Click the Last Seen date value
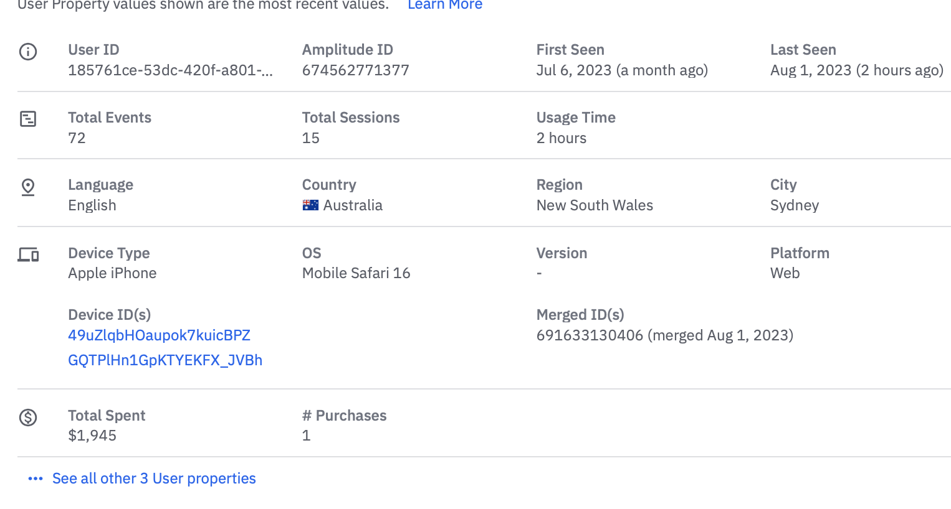Screen dimensions: 951x509 click(x=856, y=70)
